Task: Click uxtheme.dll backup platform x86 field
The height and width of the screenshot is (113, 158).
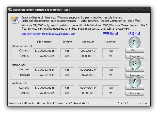Action: 67,93
